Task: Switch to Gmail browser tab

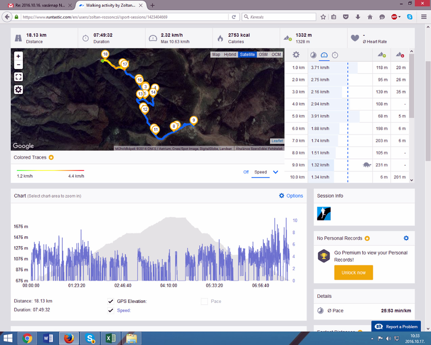Action: [x=40, y=5]
